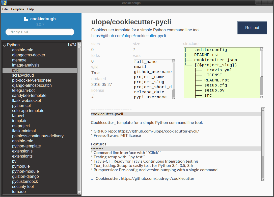Select the scrapycloud template

(x=23, y=75)
